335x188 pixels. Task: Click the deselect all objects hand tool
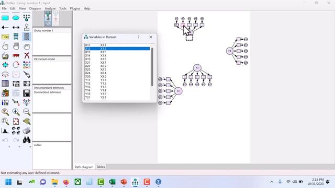click(x=27, y=46)
